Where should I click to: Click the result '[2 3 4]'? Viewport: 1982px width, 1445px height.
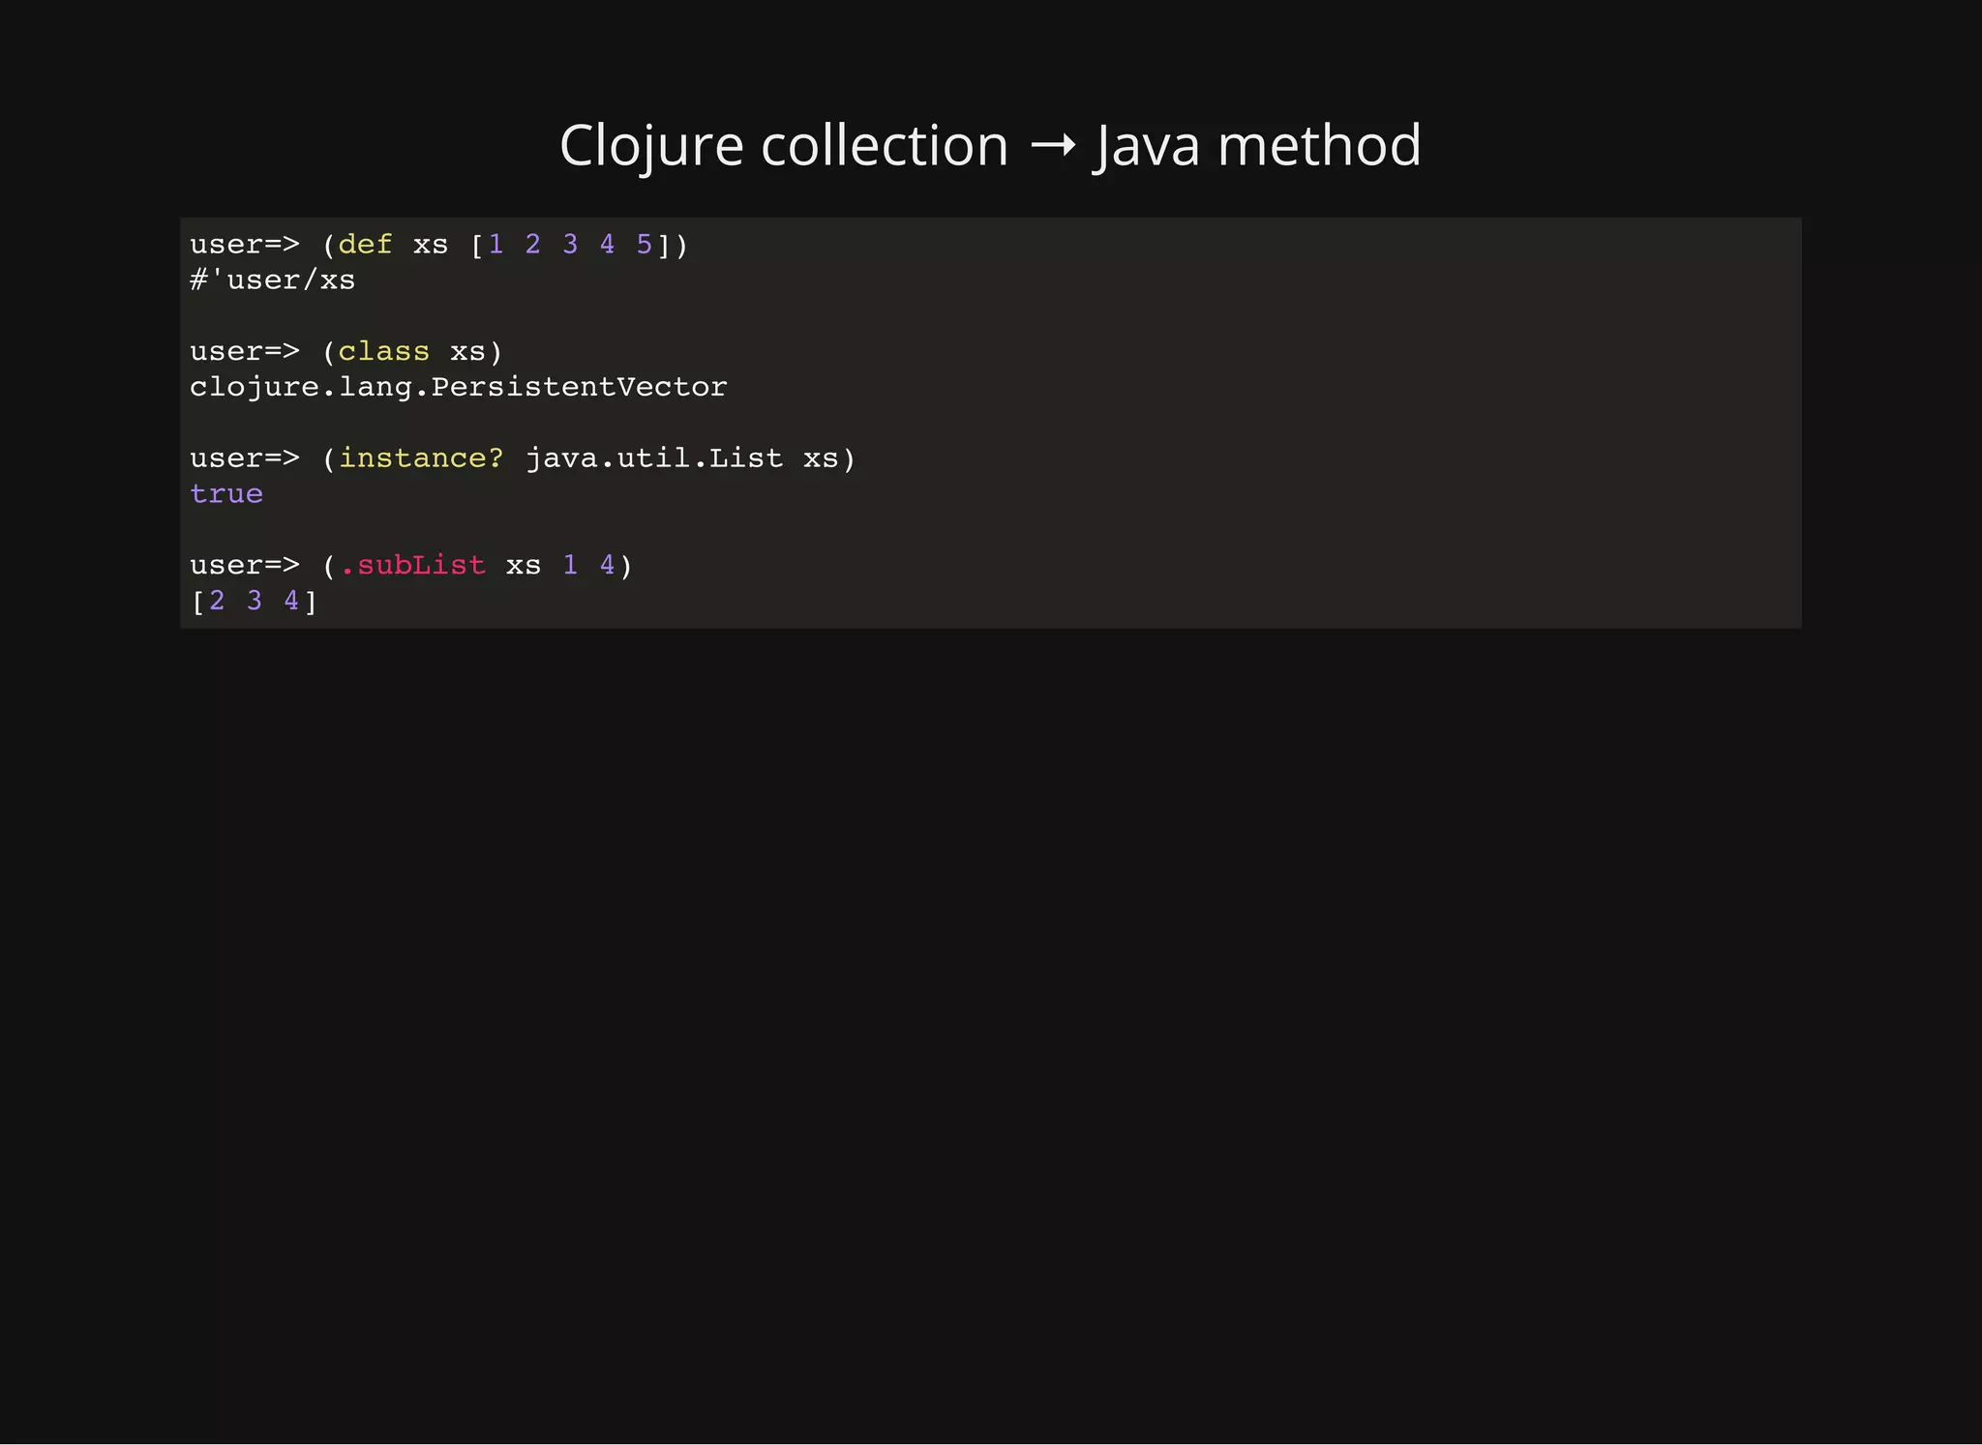click(x=255, y=601)
